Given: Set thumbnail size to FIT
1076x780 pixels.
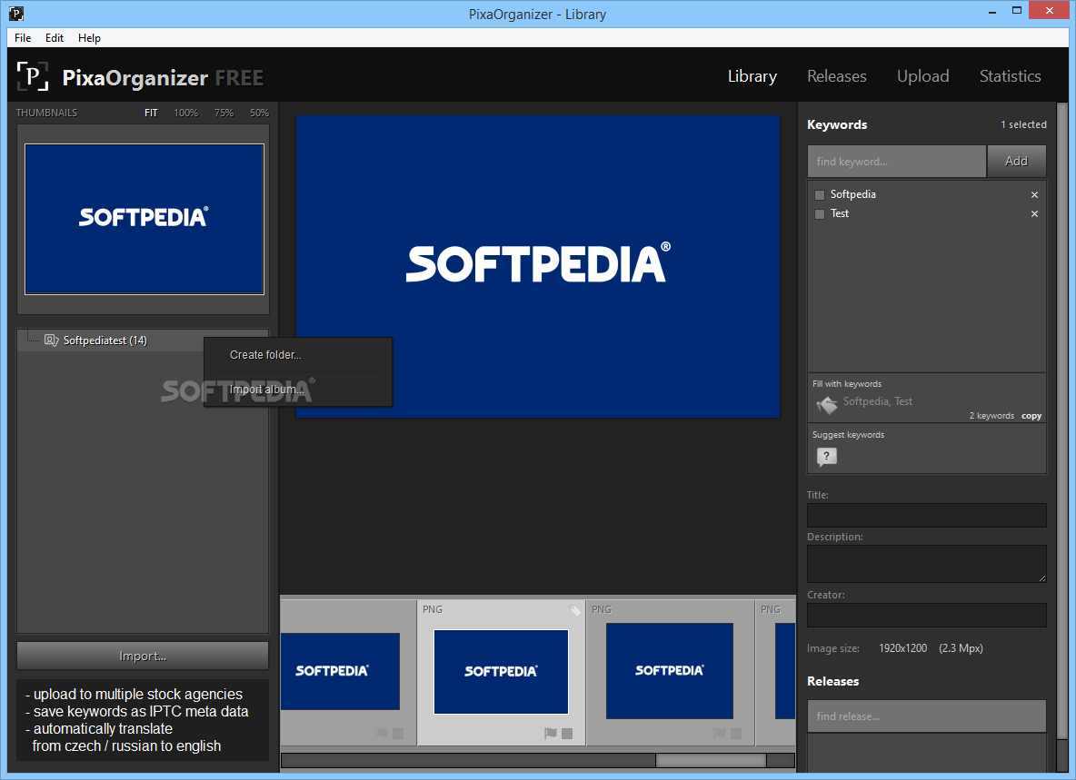Looking at the screenshot, I should (x=151, y=113).
